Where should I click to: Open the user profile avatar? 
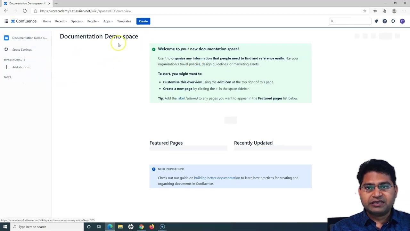tap(402, 21)
